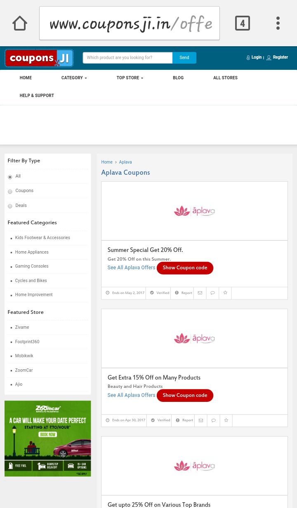The height and width of the screenshot is (508, 297).
Task: Open Cycles and Bikes category
Action: [x=31, y=281]
